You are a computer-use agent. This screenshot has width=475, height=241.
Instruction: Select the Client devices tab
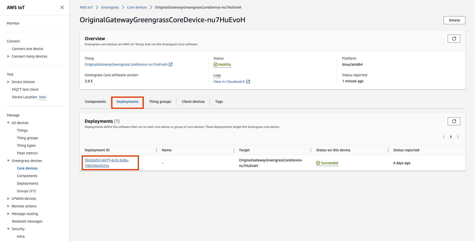coord(193,102)
